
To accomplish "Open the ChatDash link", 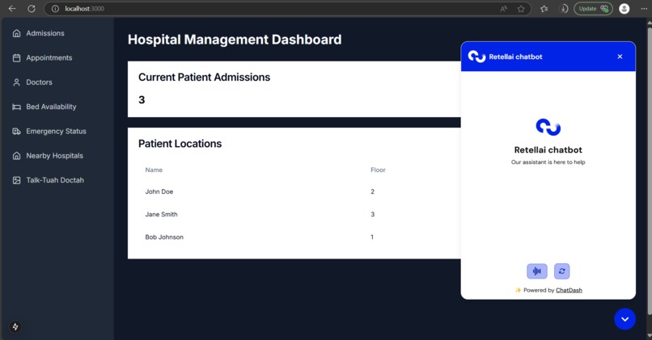I will [569, 290].
